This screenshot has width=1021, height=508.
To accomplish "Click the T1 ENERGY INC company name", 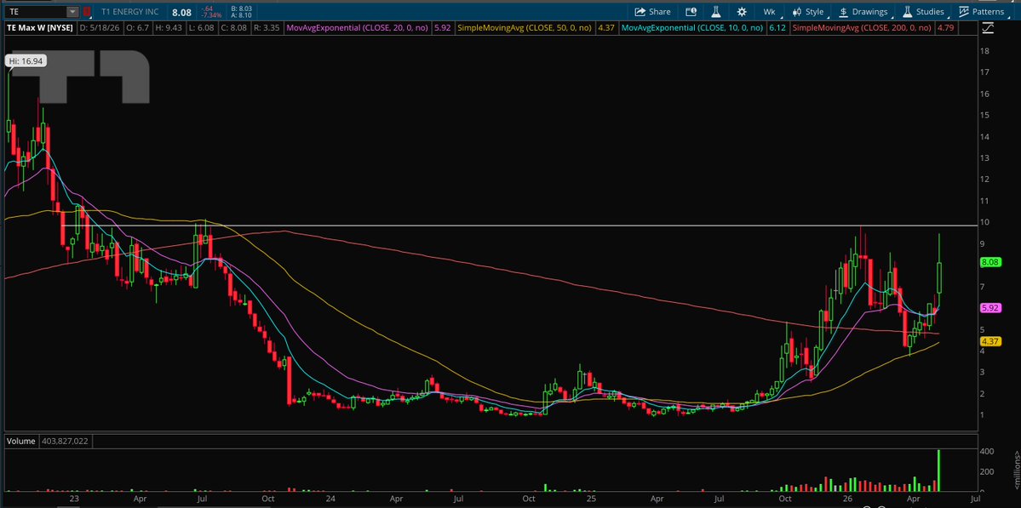I will pyautogui.click(x=130, y=12).
